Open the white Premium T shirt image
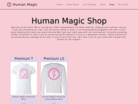Viewport: 138px width, 104px height. 24,78
